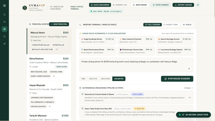Select the $200 STD tier
The image size is (215, 121).
tap(93, 79)
